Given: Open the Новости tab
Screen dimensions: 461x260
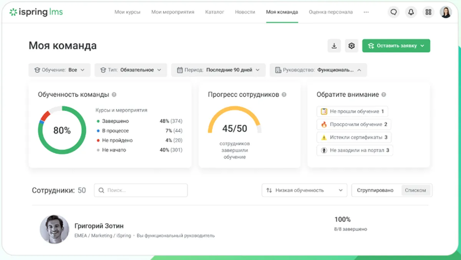Looking at the screenshot, I should [245, 12].
